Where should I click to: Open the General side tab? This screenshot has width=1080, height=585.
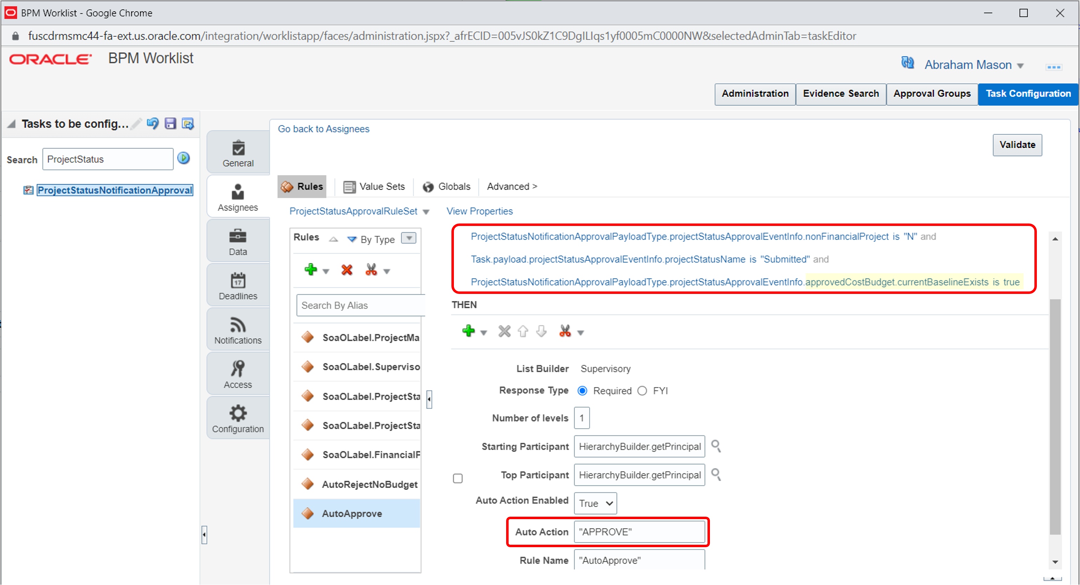coord(238,153)
